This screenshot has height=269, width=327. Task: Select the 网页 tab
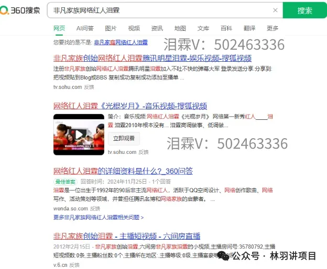59,28
